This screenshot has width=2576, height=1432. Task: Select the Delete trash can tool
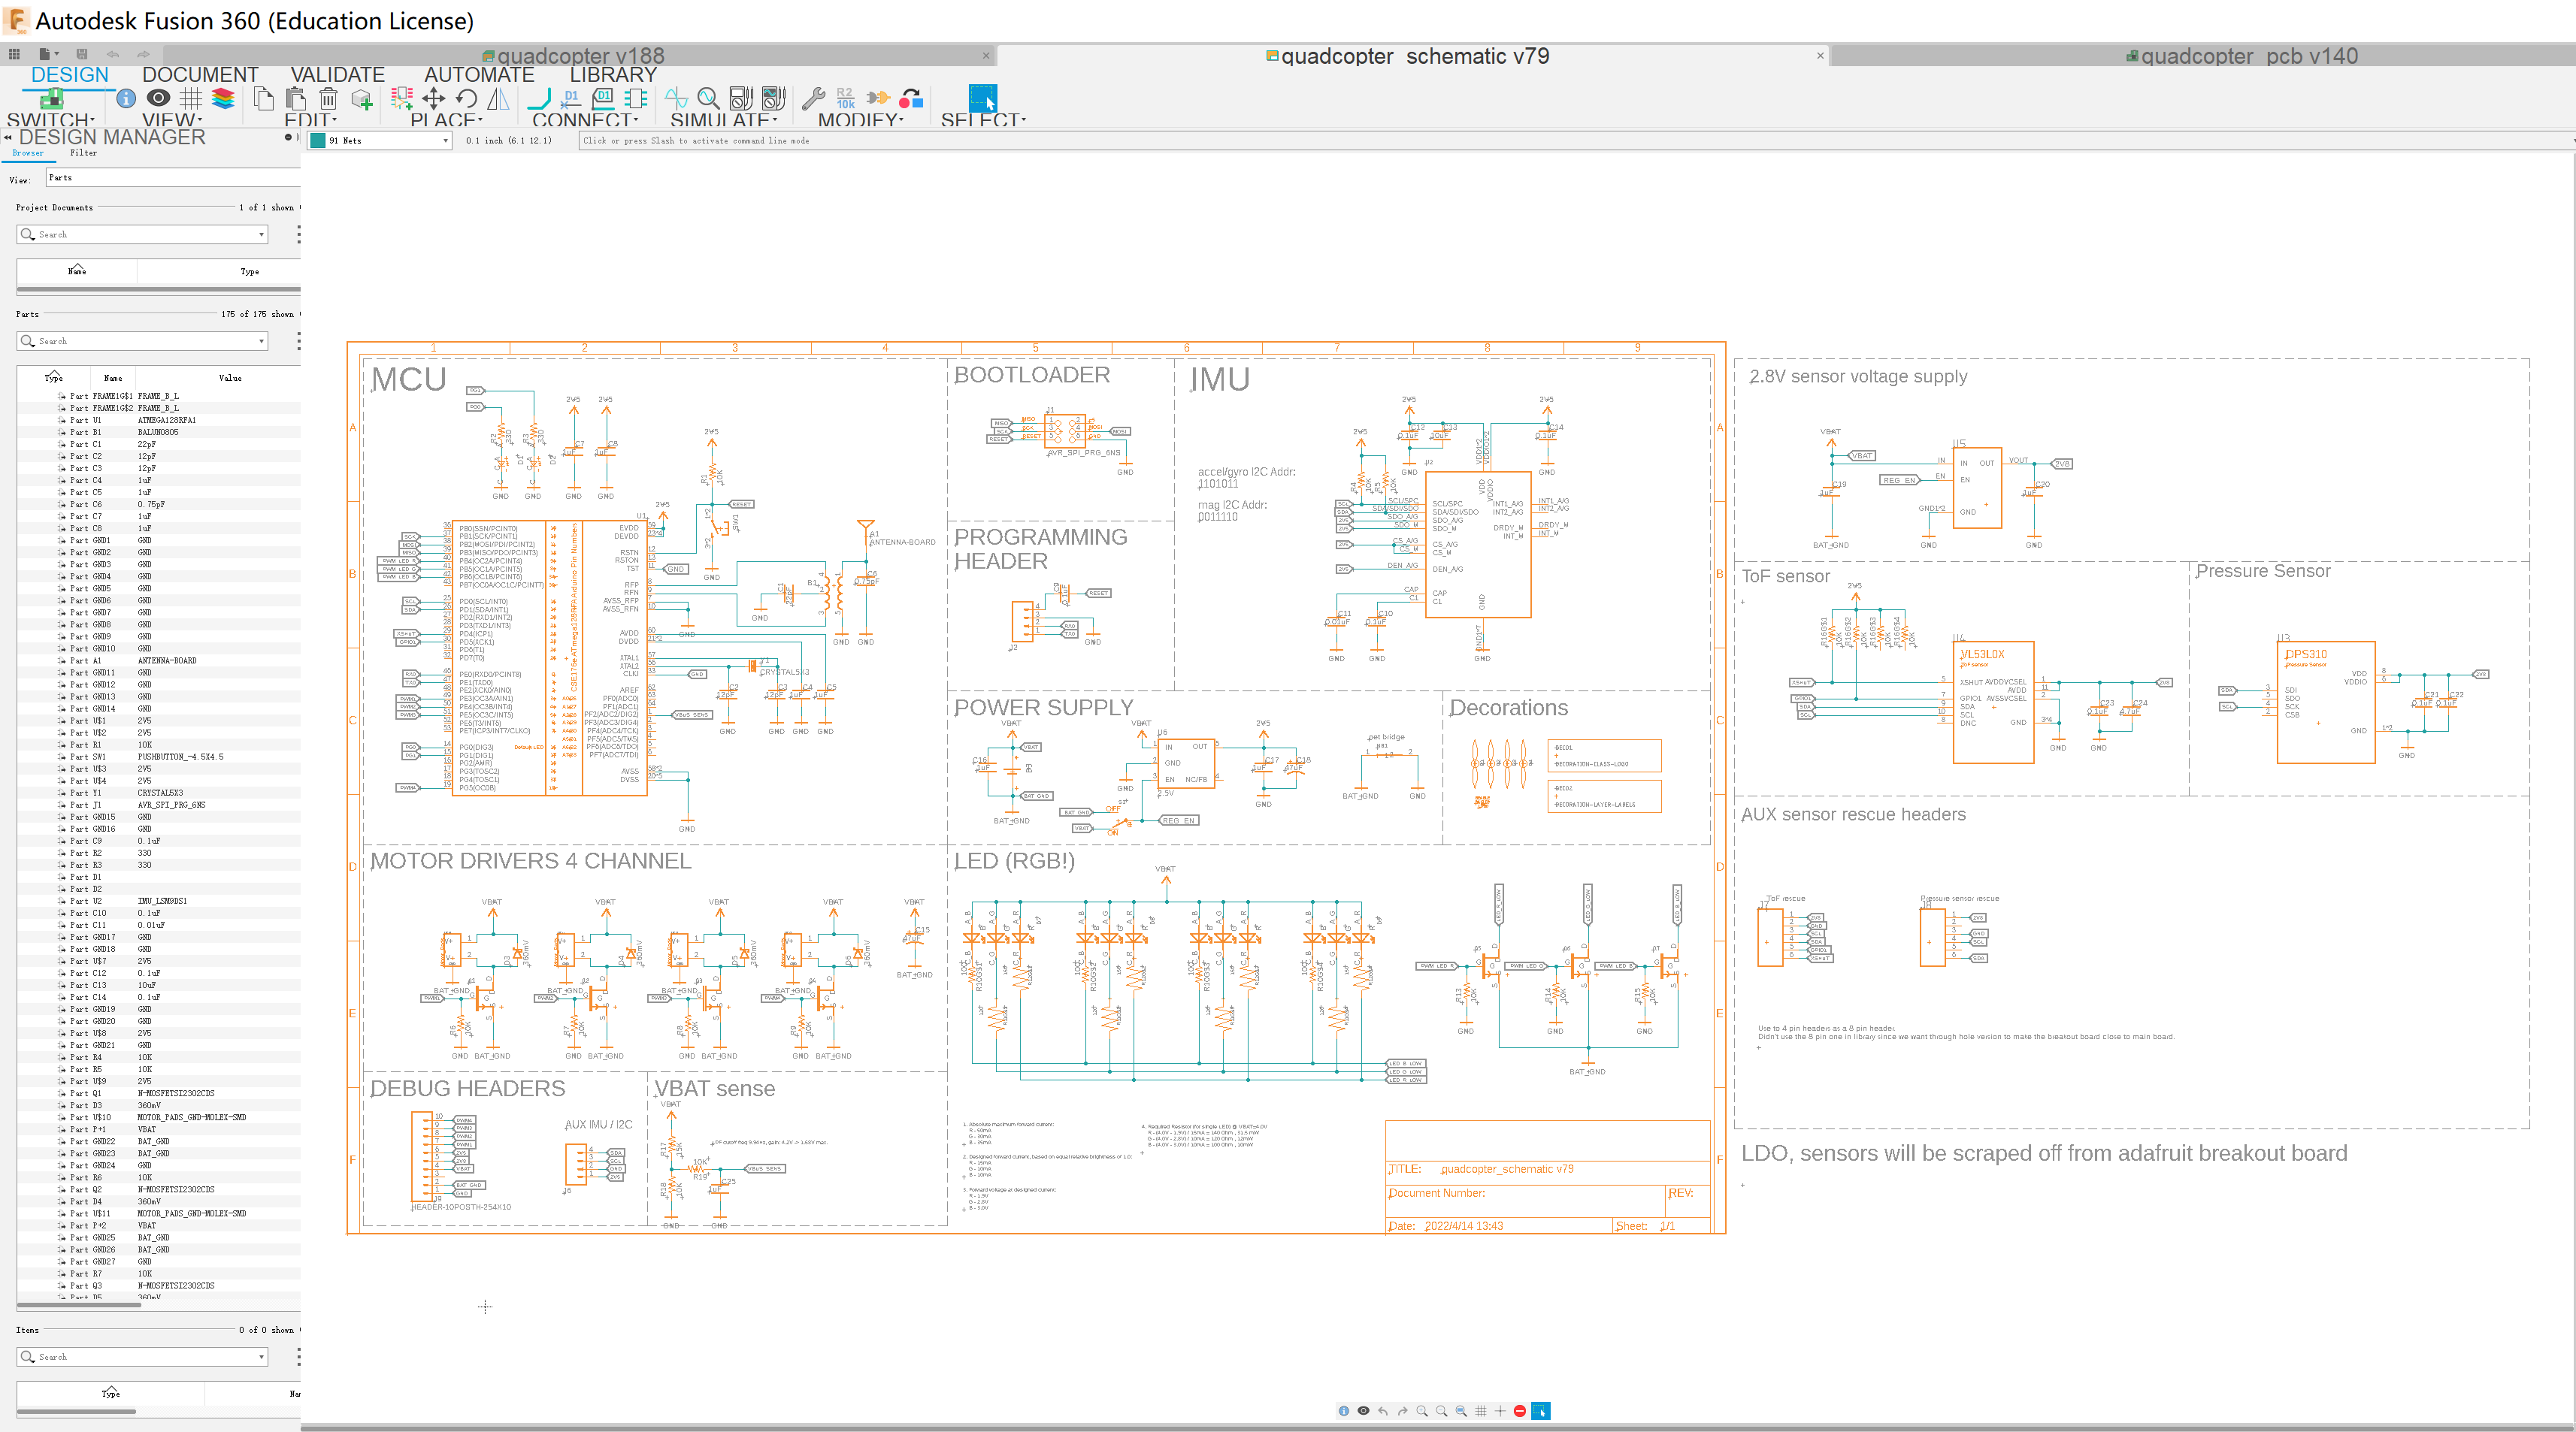[328, 98]
